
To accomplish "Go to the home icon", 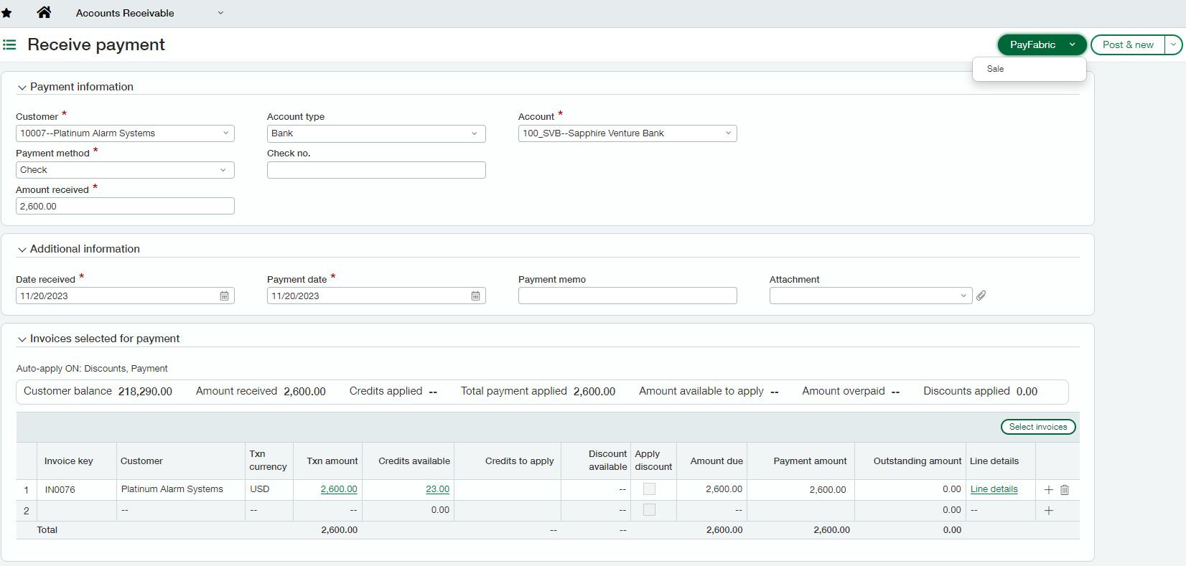I will pyautogui.click(x=44, y=12).
